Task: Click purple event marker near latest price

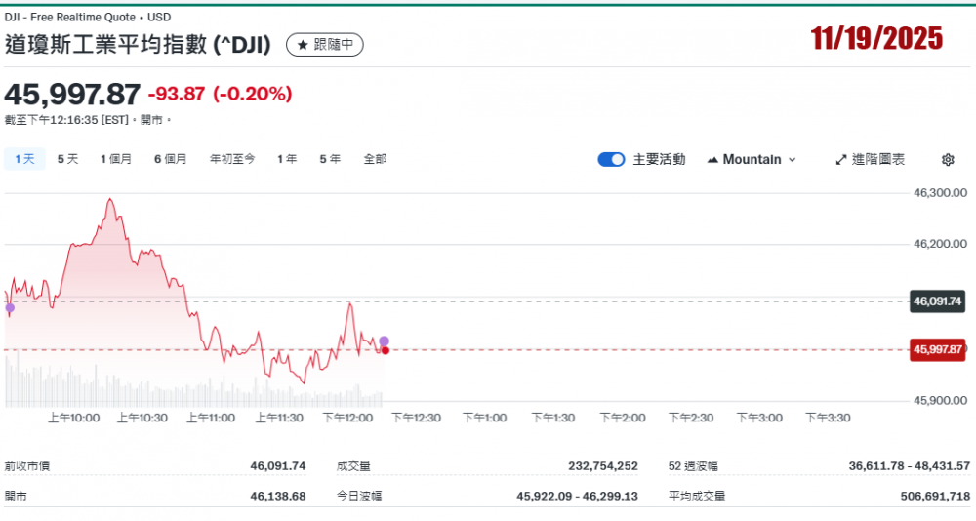Action: point(385,341)
